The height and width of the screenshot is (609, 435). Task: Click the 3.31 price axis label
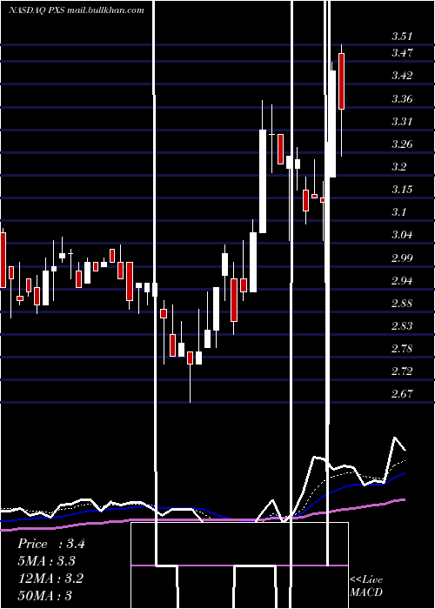(402, 122)
